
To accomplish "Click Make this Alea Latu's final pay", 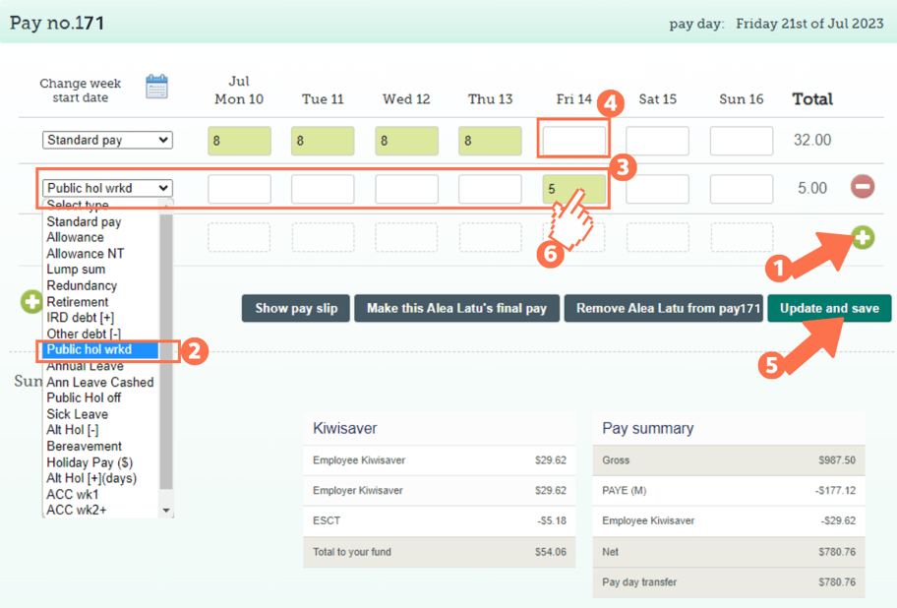I will point(456,308).
